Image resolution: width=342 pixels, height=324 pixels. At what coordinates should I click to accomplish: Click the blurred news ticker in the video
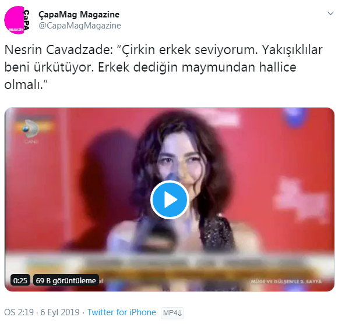click(170, 264)
